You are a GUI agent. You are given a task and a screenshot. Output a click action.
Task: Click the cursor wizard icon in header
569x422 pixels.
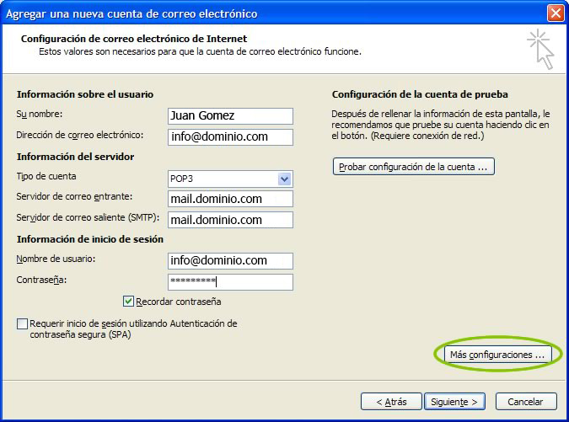(540, 50)
